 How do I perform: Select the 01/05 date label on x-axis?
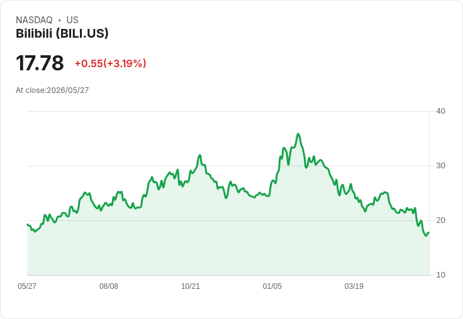click(x=272, y=286)
